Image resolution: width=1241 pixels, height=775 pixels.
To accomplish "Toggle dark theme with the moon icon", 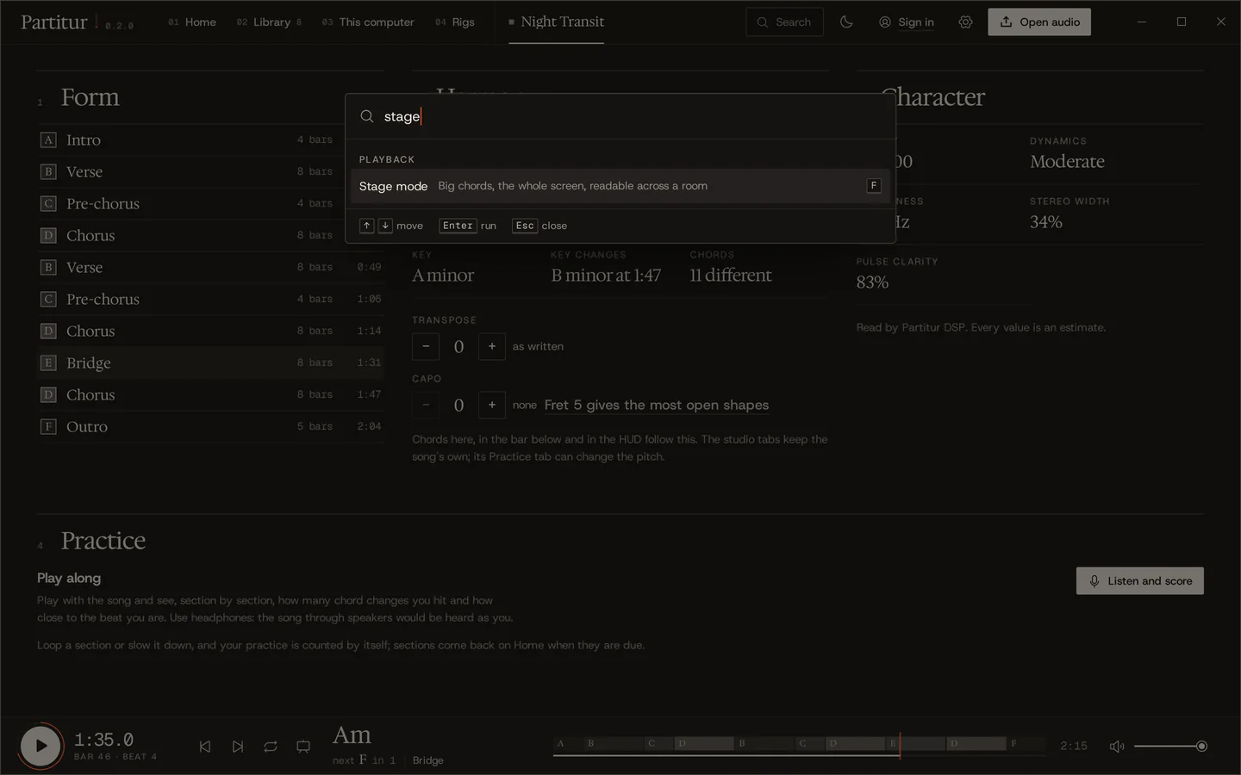I will pyautogui.click(x=846, y=22).
